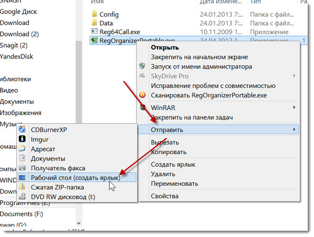Click the zipped folder icon
The image size is (314, 237).
coord(22,187)
